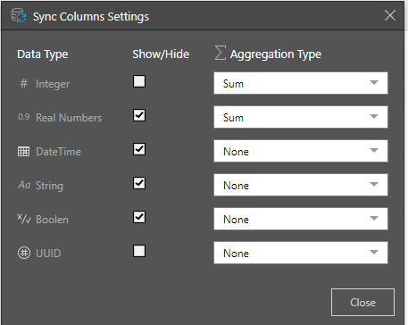
Task: Click the sigma icon next to Aggregation Type
Action: pos(221,53)
